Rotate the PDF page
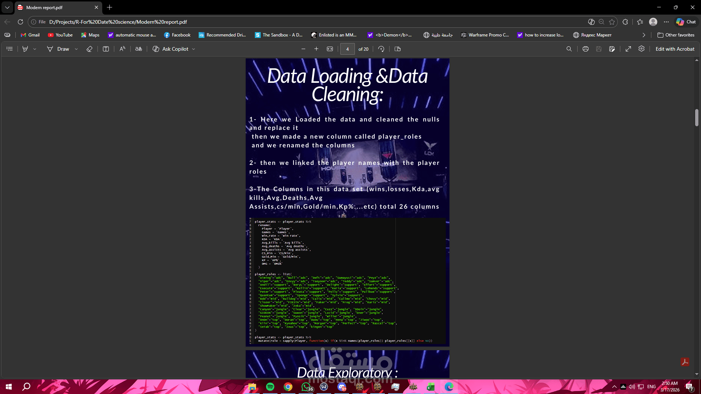701x394 pixels. 381,49
